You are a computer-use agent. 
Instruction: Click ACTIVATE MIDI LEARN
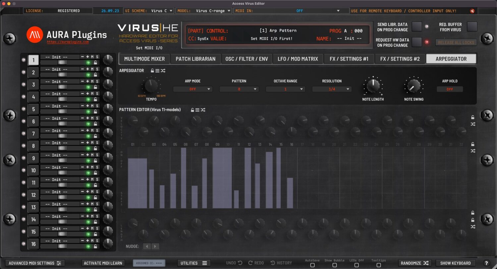[x=103, y=263]
